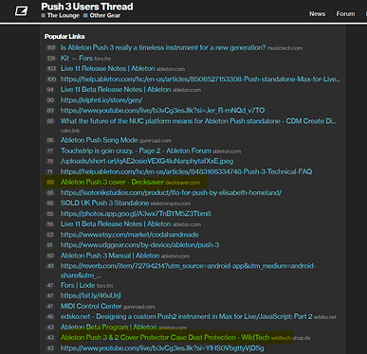Viewport: 367px width, 354px height.
Task: Open Ableton Beta Program link
Action: [x=109, y=327]
